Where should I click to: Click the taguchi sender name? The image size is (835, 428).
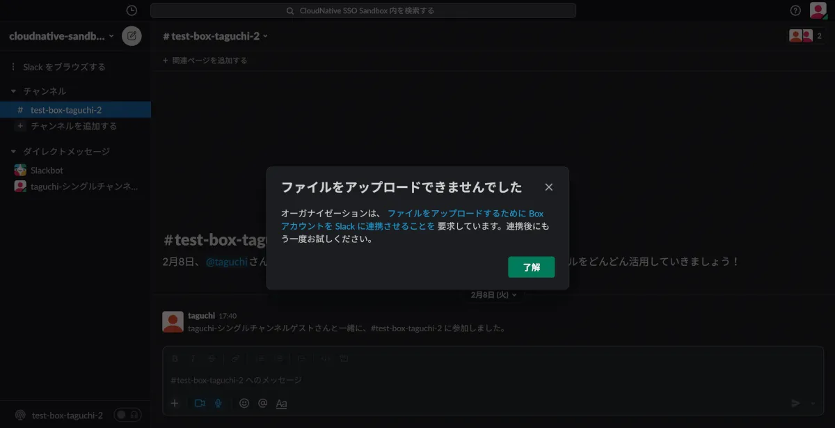(202, 315)
